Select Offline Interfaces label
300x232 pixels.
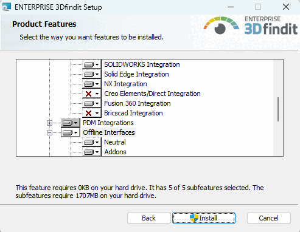click(x=109, y=132)
